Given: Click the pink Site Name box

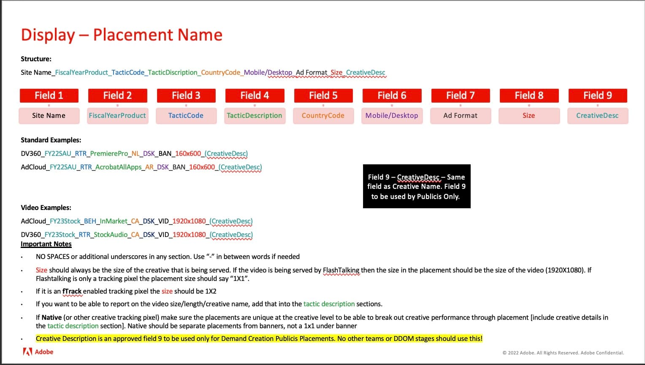Looking at the screenshot, I should (49, 115).
